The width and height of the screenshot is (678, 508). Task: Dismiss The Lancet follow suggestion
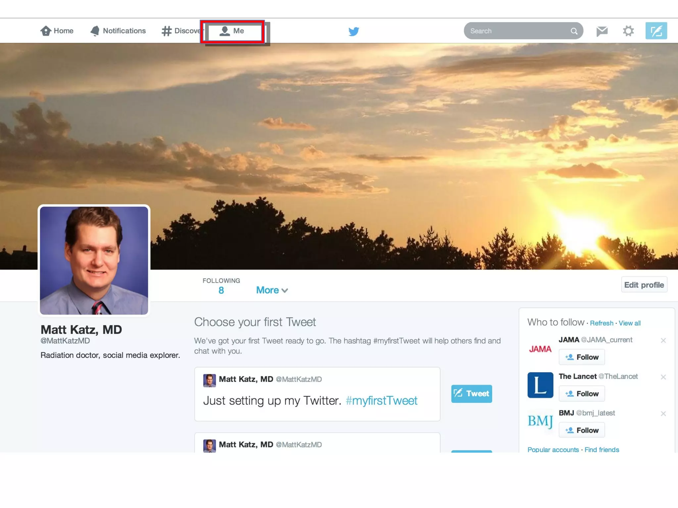coord(663,377)
